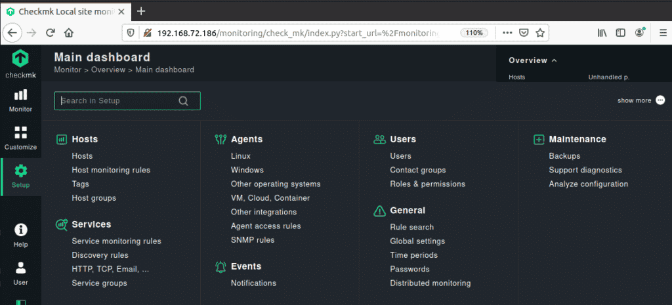
Task: Open the Notifications events page
Action: pyautogui.click(x=253, y=283)
